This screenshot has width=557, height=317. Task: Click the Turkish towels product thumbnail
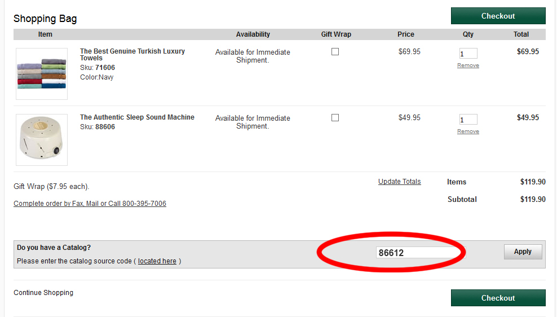click(42, 74)
